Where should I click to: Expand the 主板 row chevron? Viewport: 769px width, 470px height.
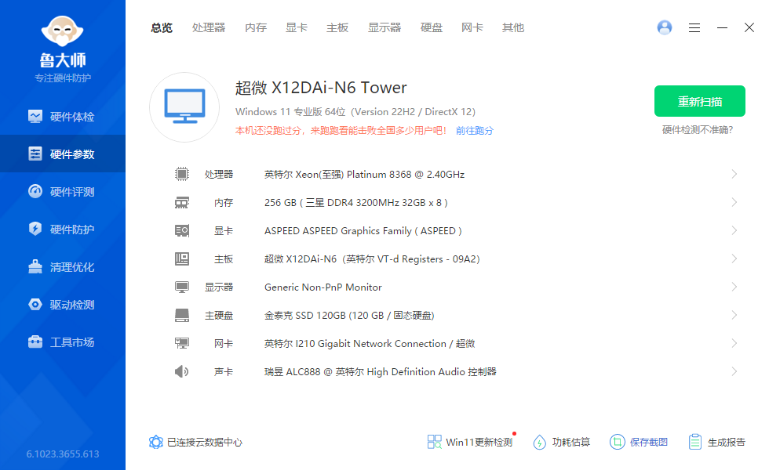pyautogui.click(x=734, y=258)
